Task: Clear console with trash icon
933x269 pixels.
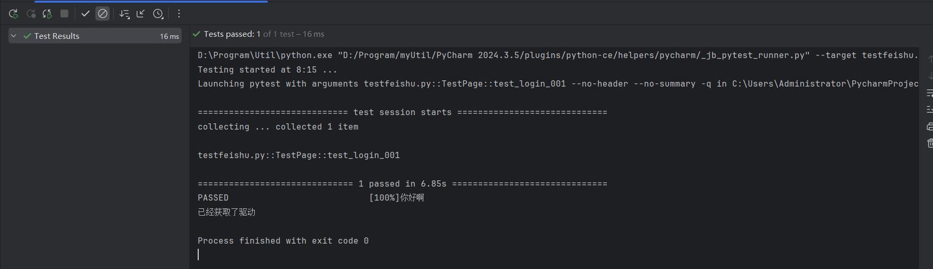Action: pyautogui.click(x=929, y=143)
